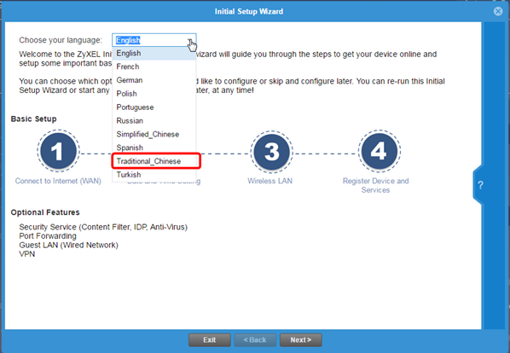510x353 pixels.
Task: Click the Exit button
Action: click(210, 340)
